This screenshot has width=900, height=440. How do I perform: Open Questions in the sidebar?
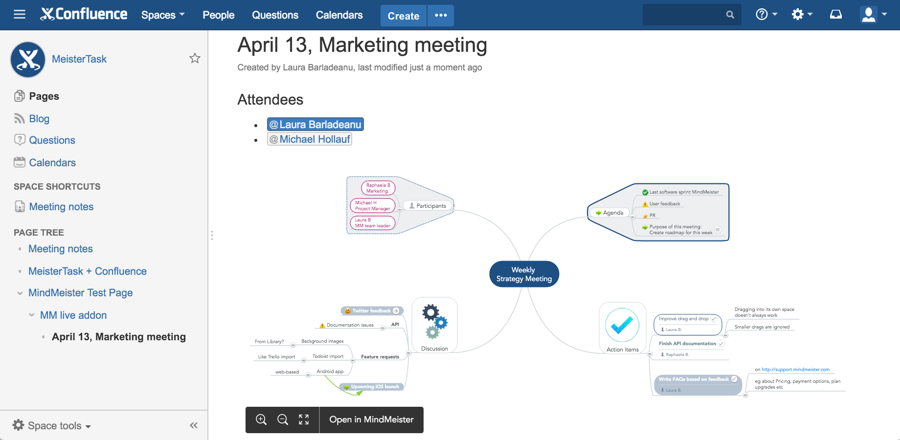pyautogui.click(x=52, y=140)
